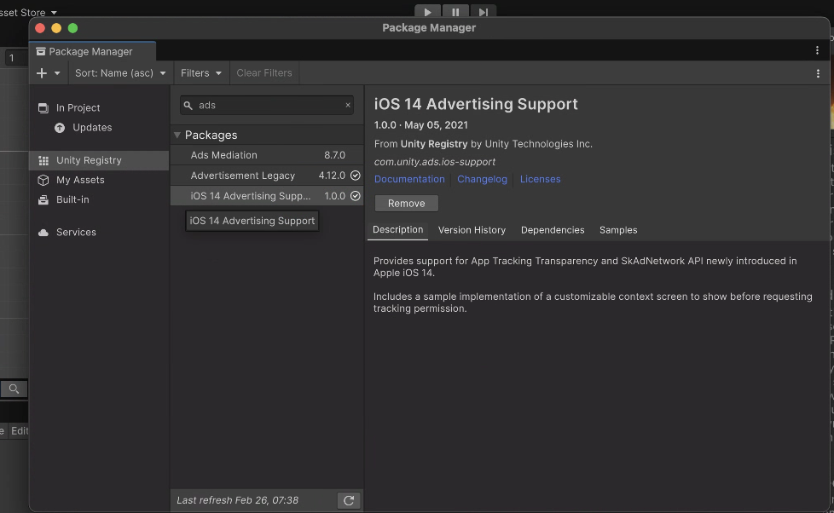The image size is (834, 513).
Task: Click the Pause button in Unity editor
Action: 455,12
